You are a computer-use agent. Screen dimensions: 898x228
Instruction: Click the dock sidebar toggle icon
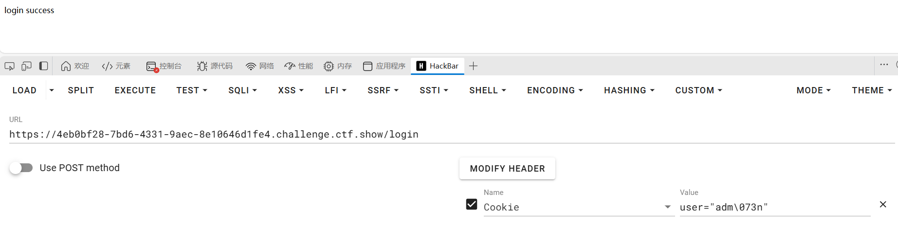coord(44,66)
